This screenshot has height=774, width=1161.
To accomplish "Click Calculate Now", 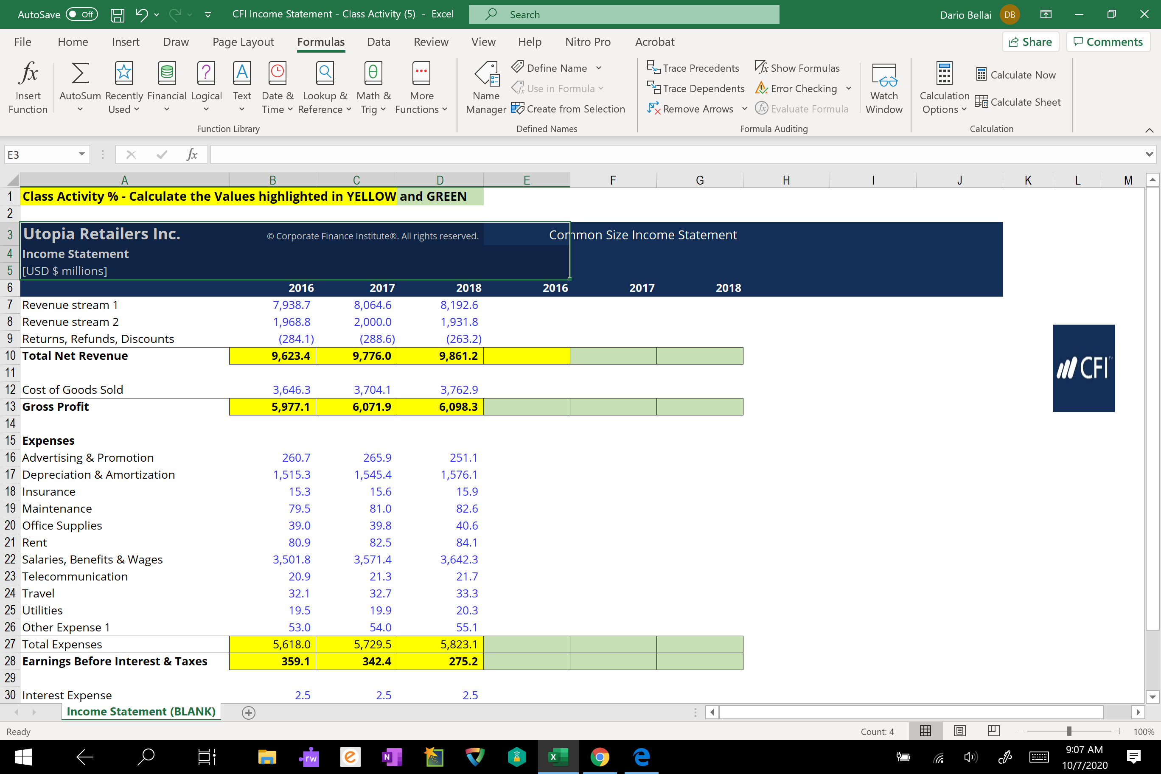I will coord(1016,75).
